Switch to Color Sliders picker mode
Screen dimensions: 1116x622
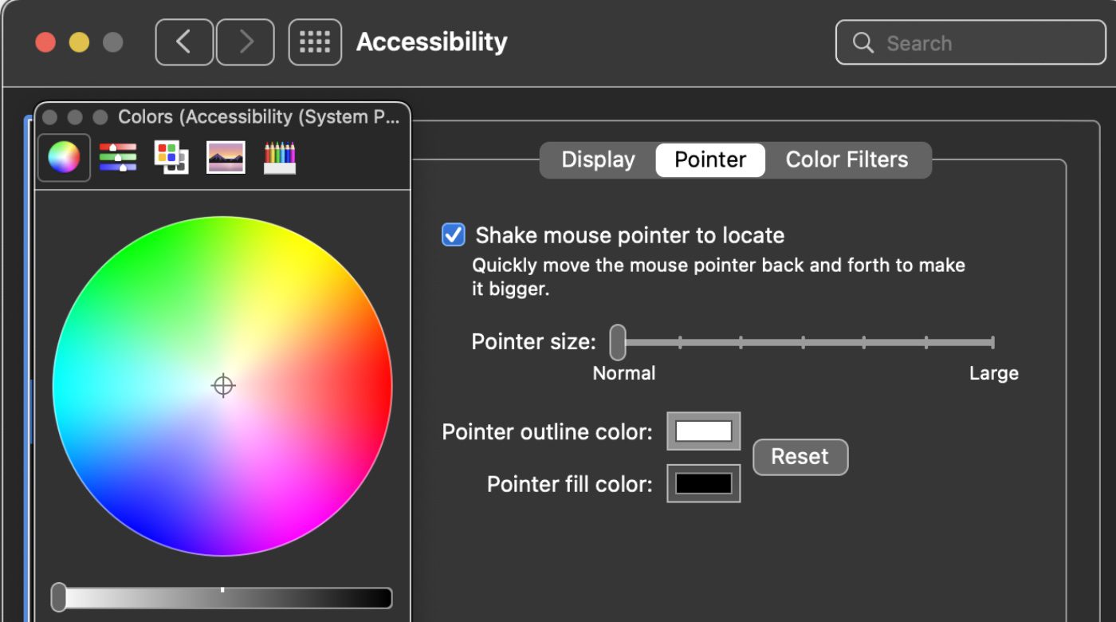[x=118, y=157]
